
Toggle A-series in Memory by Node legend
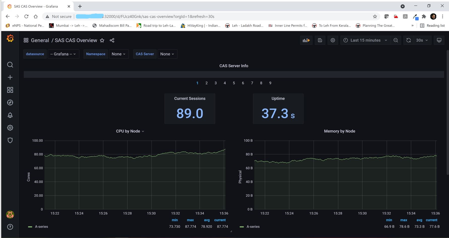click(x=253, y=227)
